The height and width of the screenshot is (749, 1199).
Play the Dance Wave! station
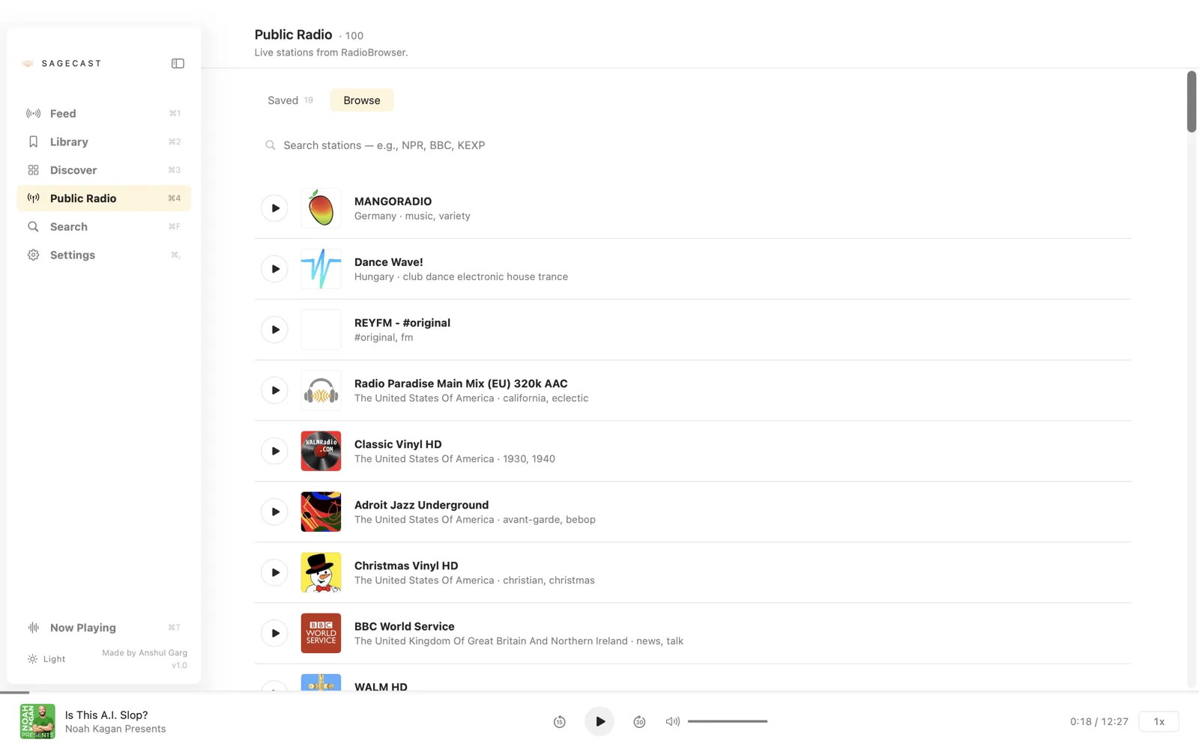point(274,268)
